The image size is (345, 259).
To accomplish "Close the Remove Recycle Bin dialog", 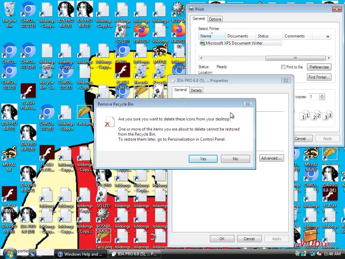I will (248, 104).
